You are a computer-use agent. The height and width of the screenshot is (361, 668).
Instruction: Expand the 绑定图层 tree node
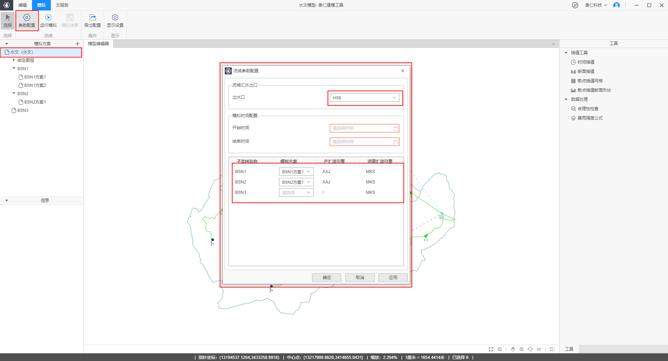14,60
